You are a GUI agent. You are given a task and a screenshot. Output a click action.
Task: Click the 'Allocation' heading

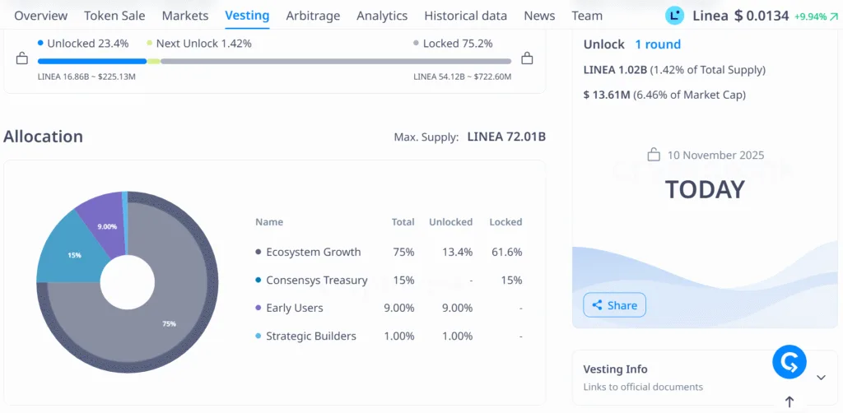pos(43,137)
